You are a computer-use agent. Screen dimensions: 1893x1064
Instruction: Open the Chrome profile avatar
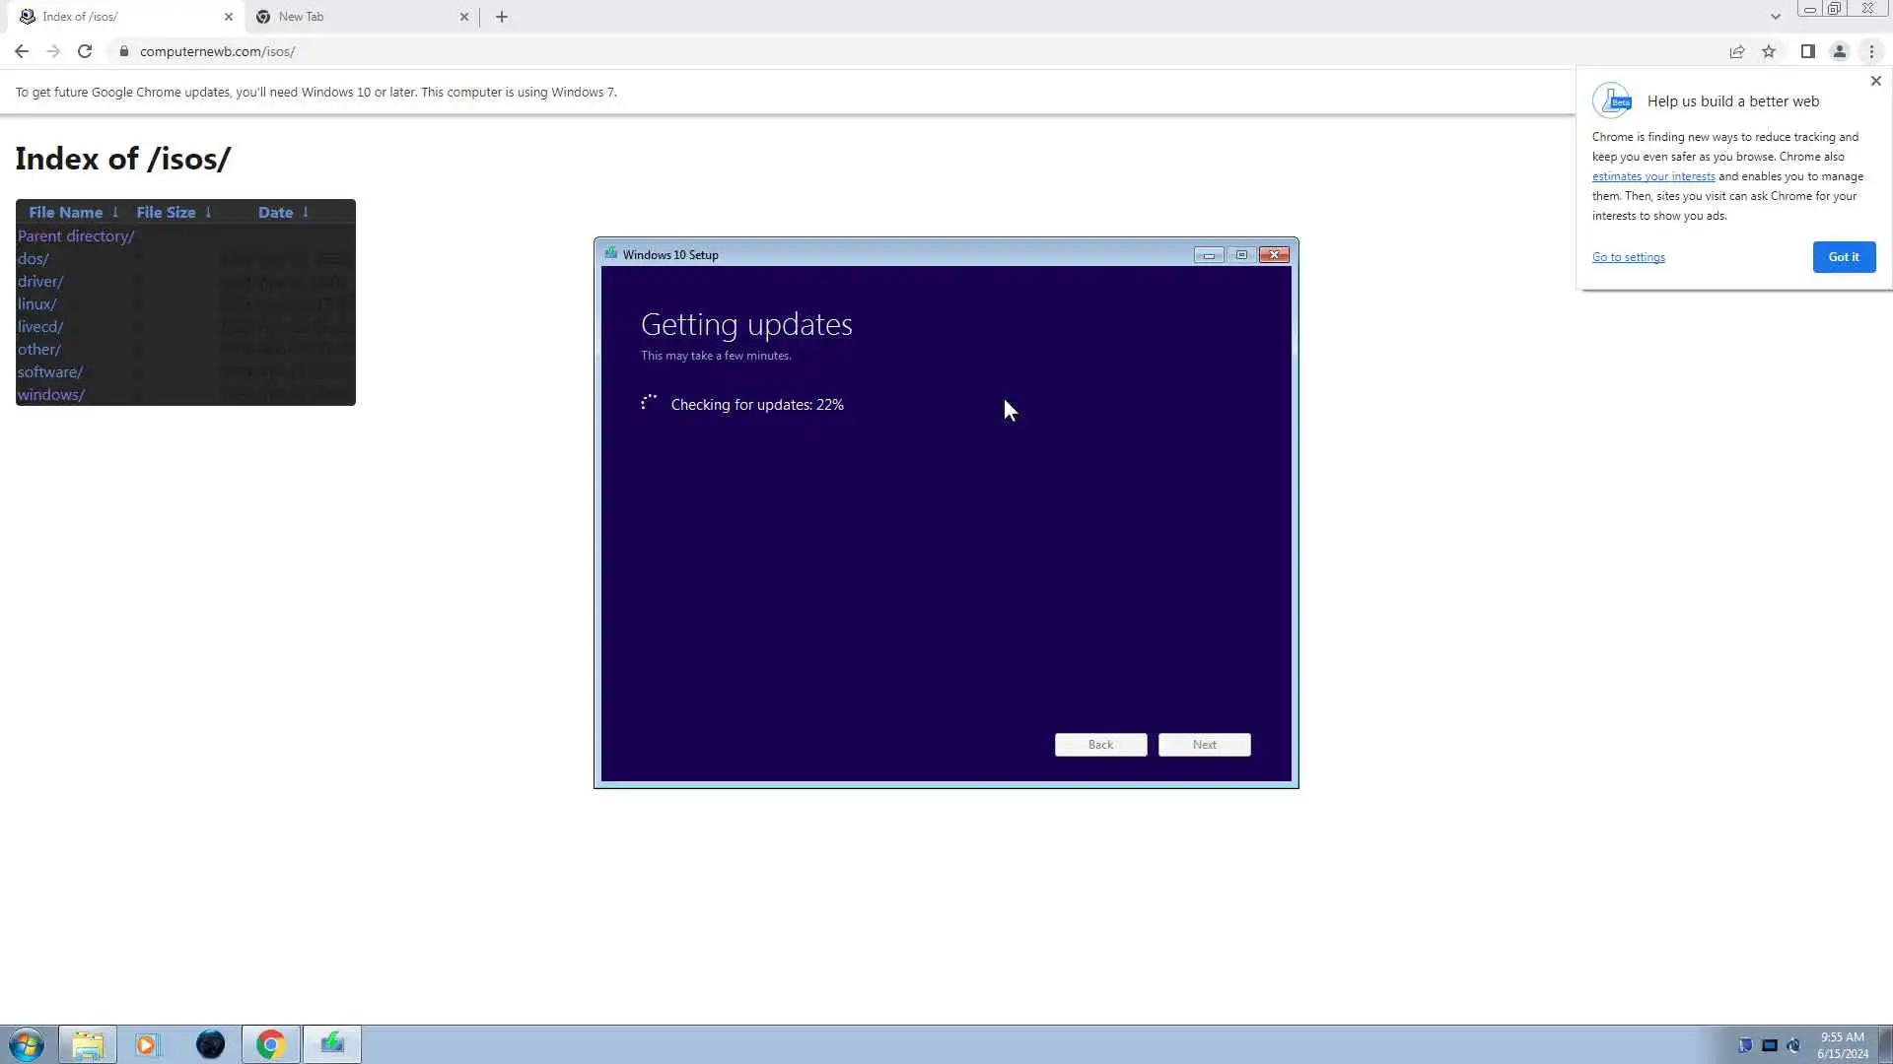pyautogui.click(x=1839, y=51)
